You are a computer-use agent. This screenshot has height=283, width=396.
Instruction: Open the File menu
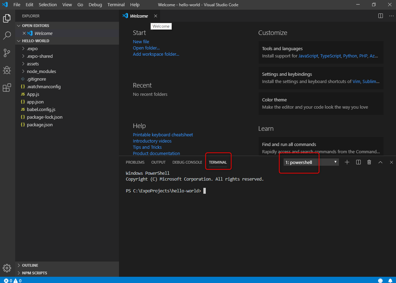click(x=17, y=4)
